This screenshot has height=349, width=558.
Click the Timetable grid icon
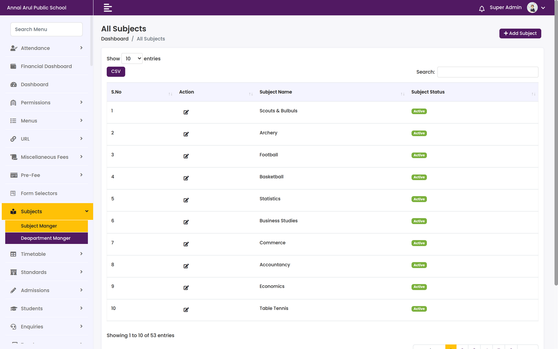point(13,254)
